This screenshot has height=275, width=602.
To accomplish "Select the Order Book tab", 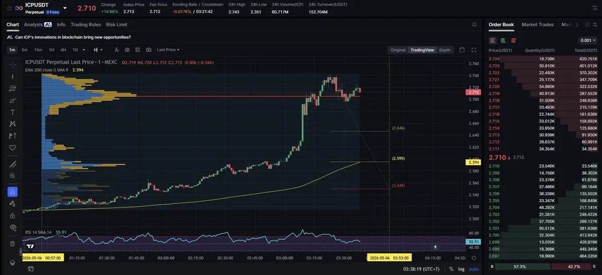I will (x=501, y=25).
